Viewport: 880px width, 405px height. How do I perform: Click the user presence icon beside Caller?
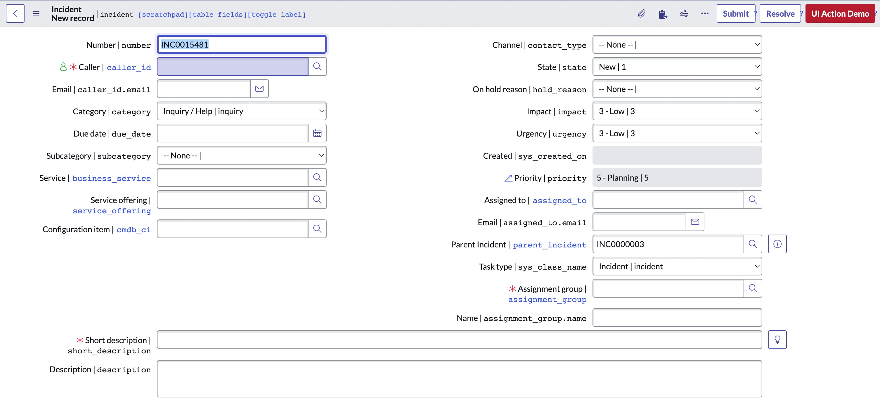pyautogui.click(x=63, y=67)
